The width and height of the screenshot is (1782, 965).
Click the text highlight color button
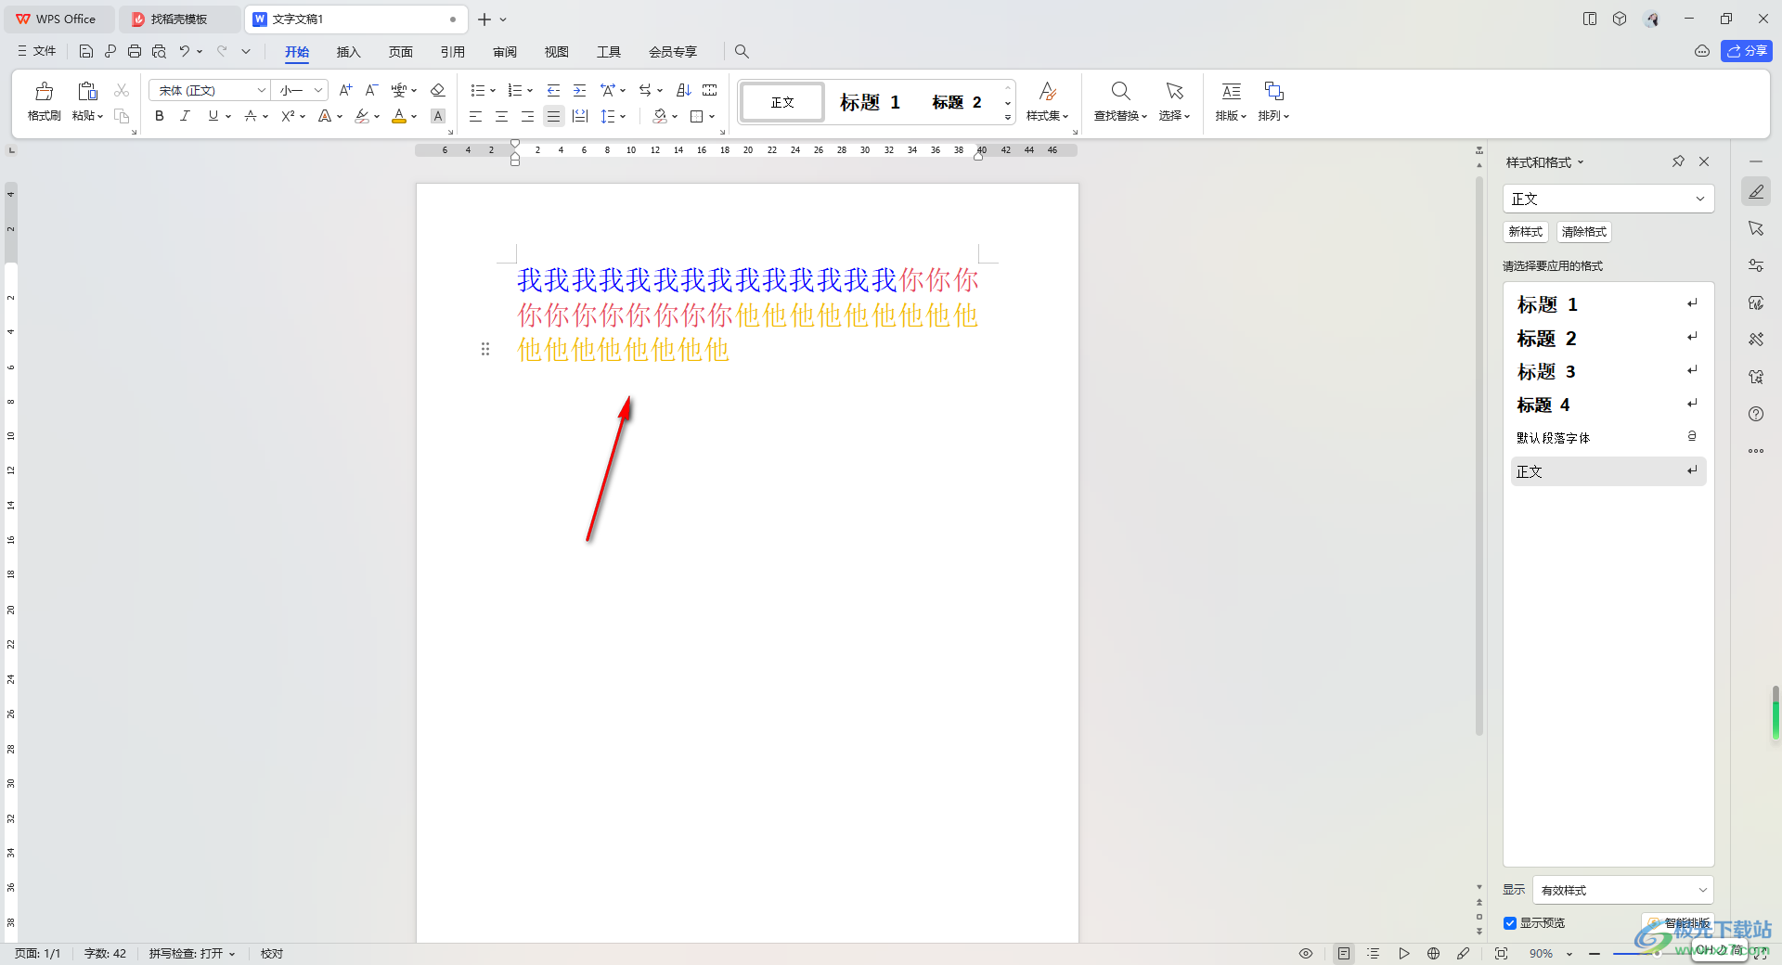tap(362, 116)
